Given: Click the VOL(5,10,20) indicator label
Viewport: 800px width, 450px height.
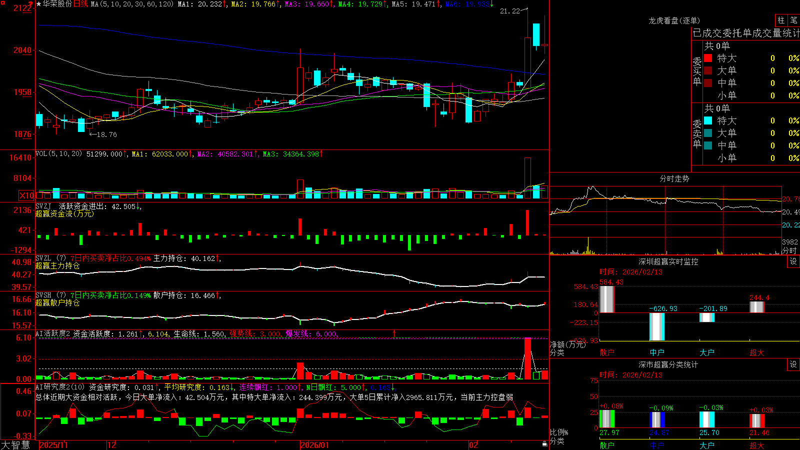Looking at the screenshot, I should click(x=58, y=153).
